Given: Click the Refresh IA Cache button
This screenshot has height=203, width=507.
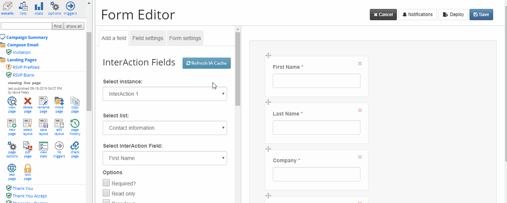Looking at the screenshot, I should pos(206,63).
